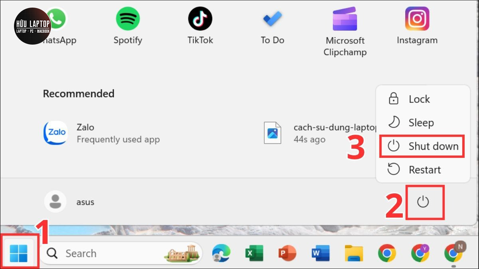Screen dimensions: 479x269
Task: Open PowerPoint from the taskbar
Action: coord(287,253)
